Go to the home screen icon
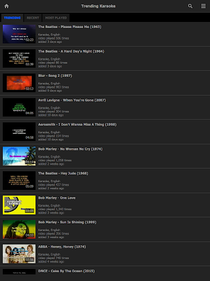 tap(7, 6)
